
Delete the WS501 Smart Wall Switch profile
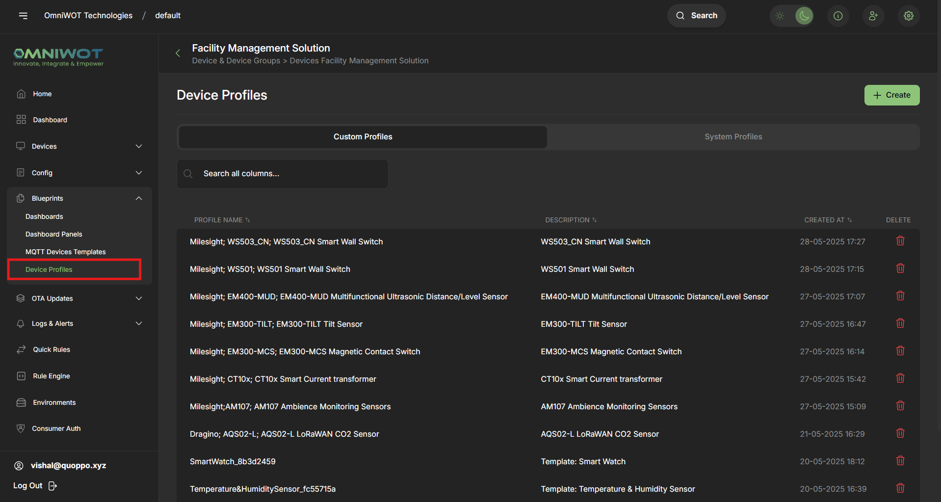coord(900,268)
